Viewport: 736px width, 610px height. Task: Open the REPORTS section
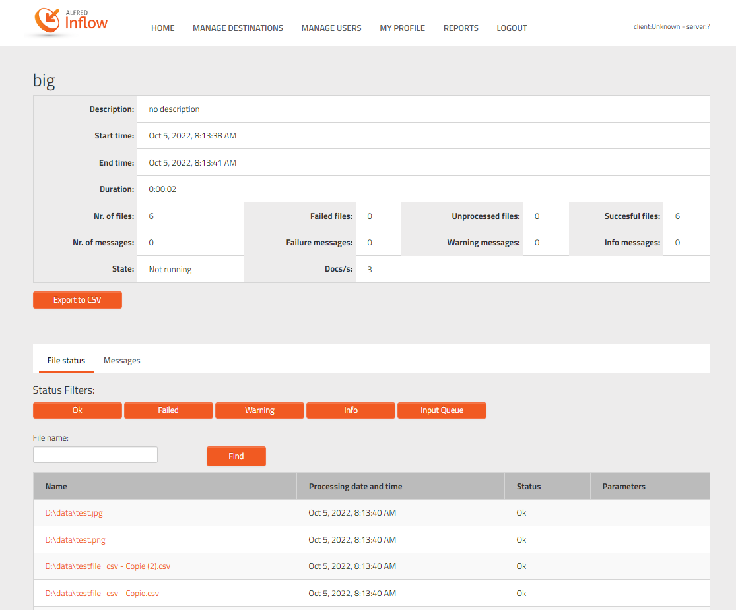pos(461,28)
